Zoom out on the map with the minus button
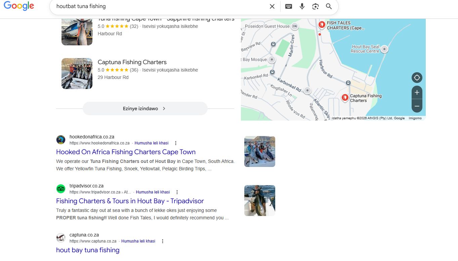Viewport: 458px width, 261px height. click(417, 106)
